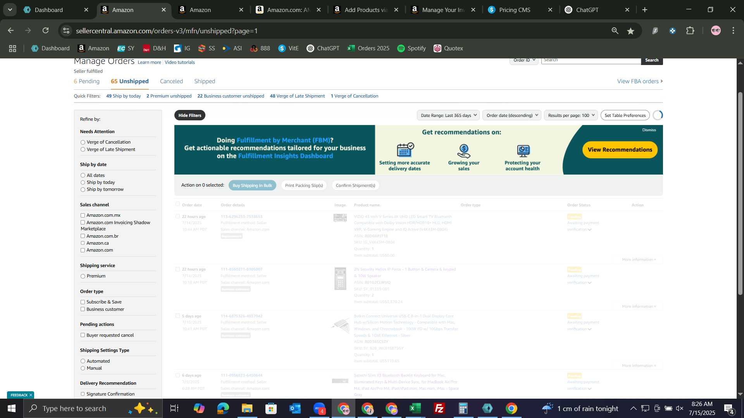Check the Buyer requested cancel filter

pos(83,335)
